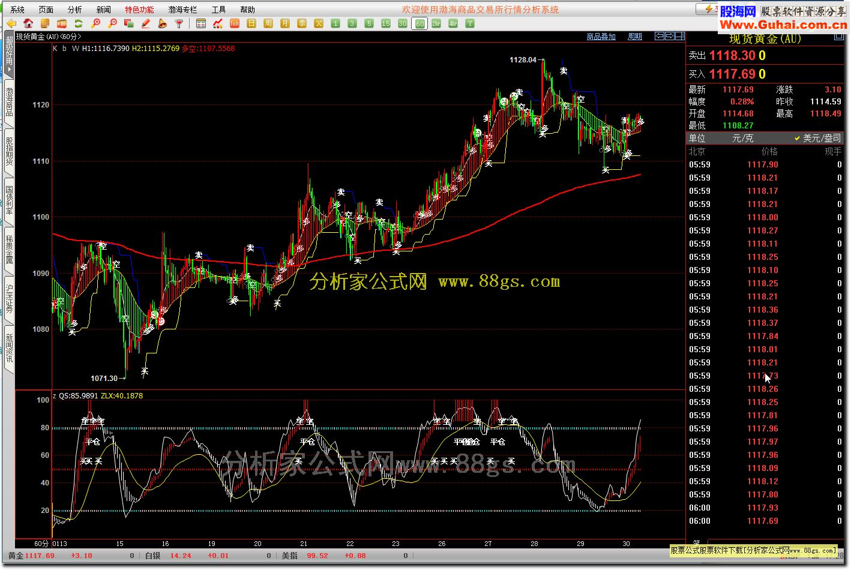Click the right arrow chart navigation icon
This screenshot has width=851, height=570.
point(670,36)
